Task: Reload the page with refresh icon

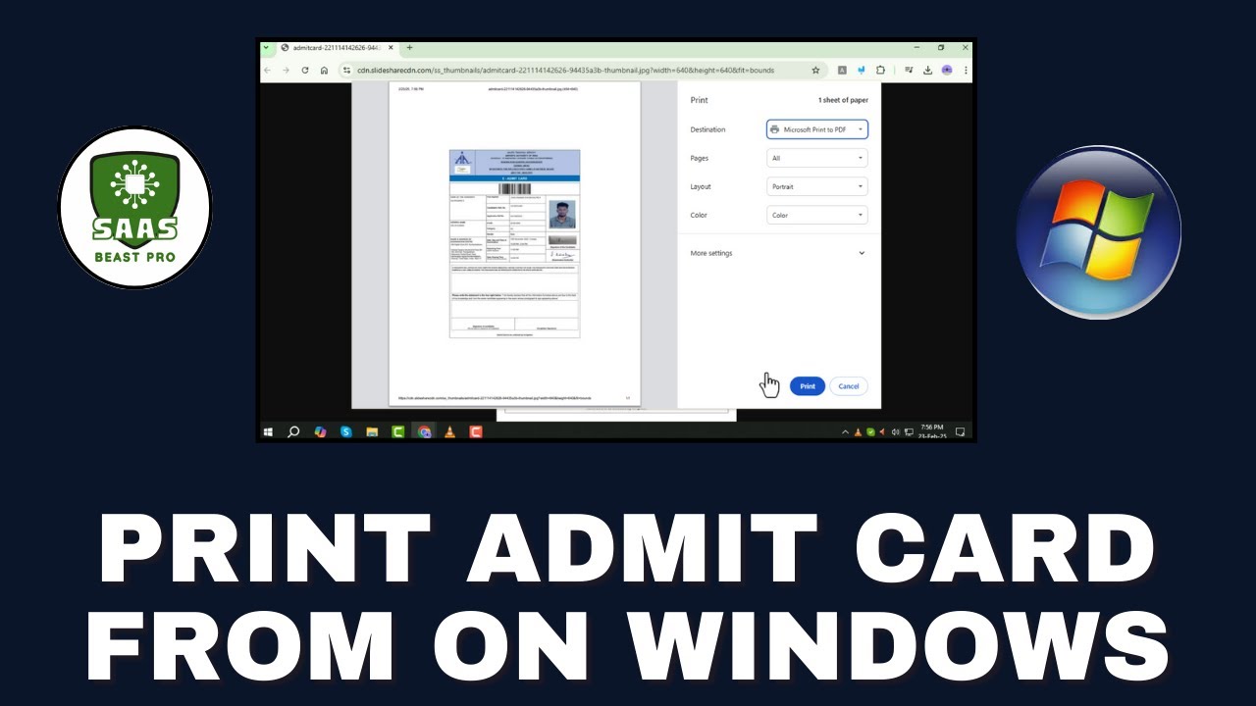Action: (305, 71)
